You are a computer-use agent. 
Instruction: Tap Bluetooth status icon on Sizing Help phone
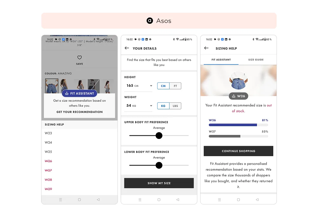[x=253, y=39]
